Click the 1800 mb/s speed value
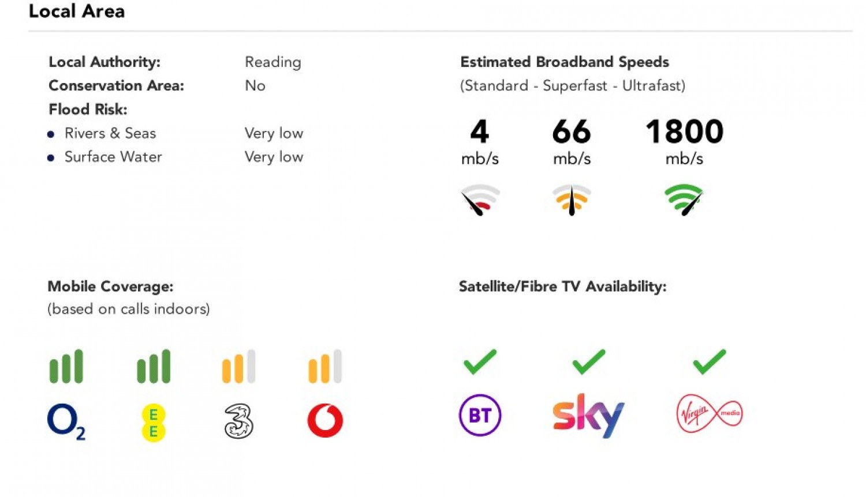This screenshot has width=866, height=497. [x=684, y=131]
